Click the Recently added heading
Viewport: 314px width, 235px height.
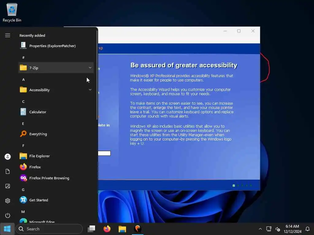[x=32, y=35]
